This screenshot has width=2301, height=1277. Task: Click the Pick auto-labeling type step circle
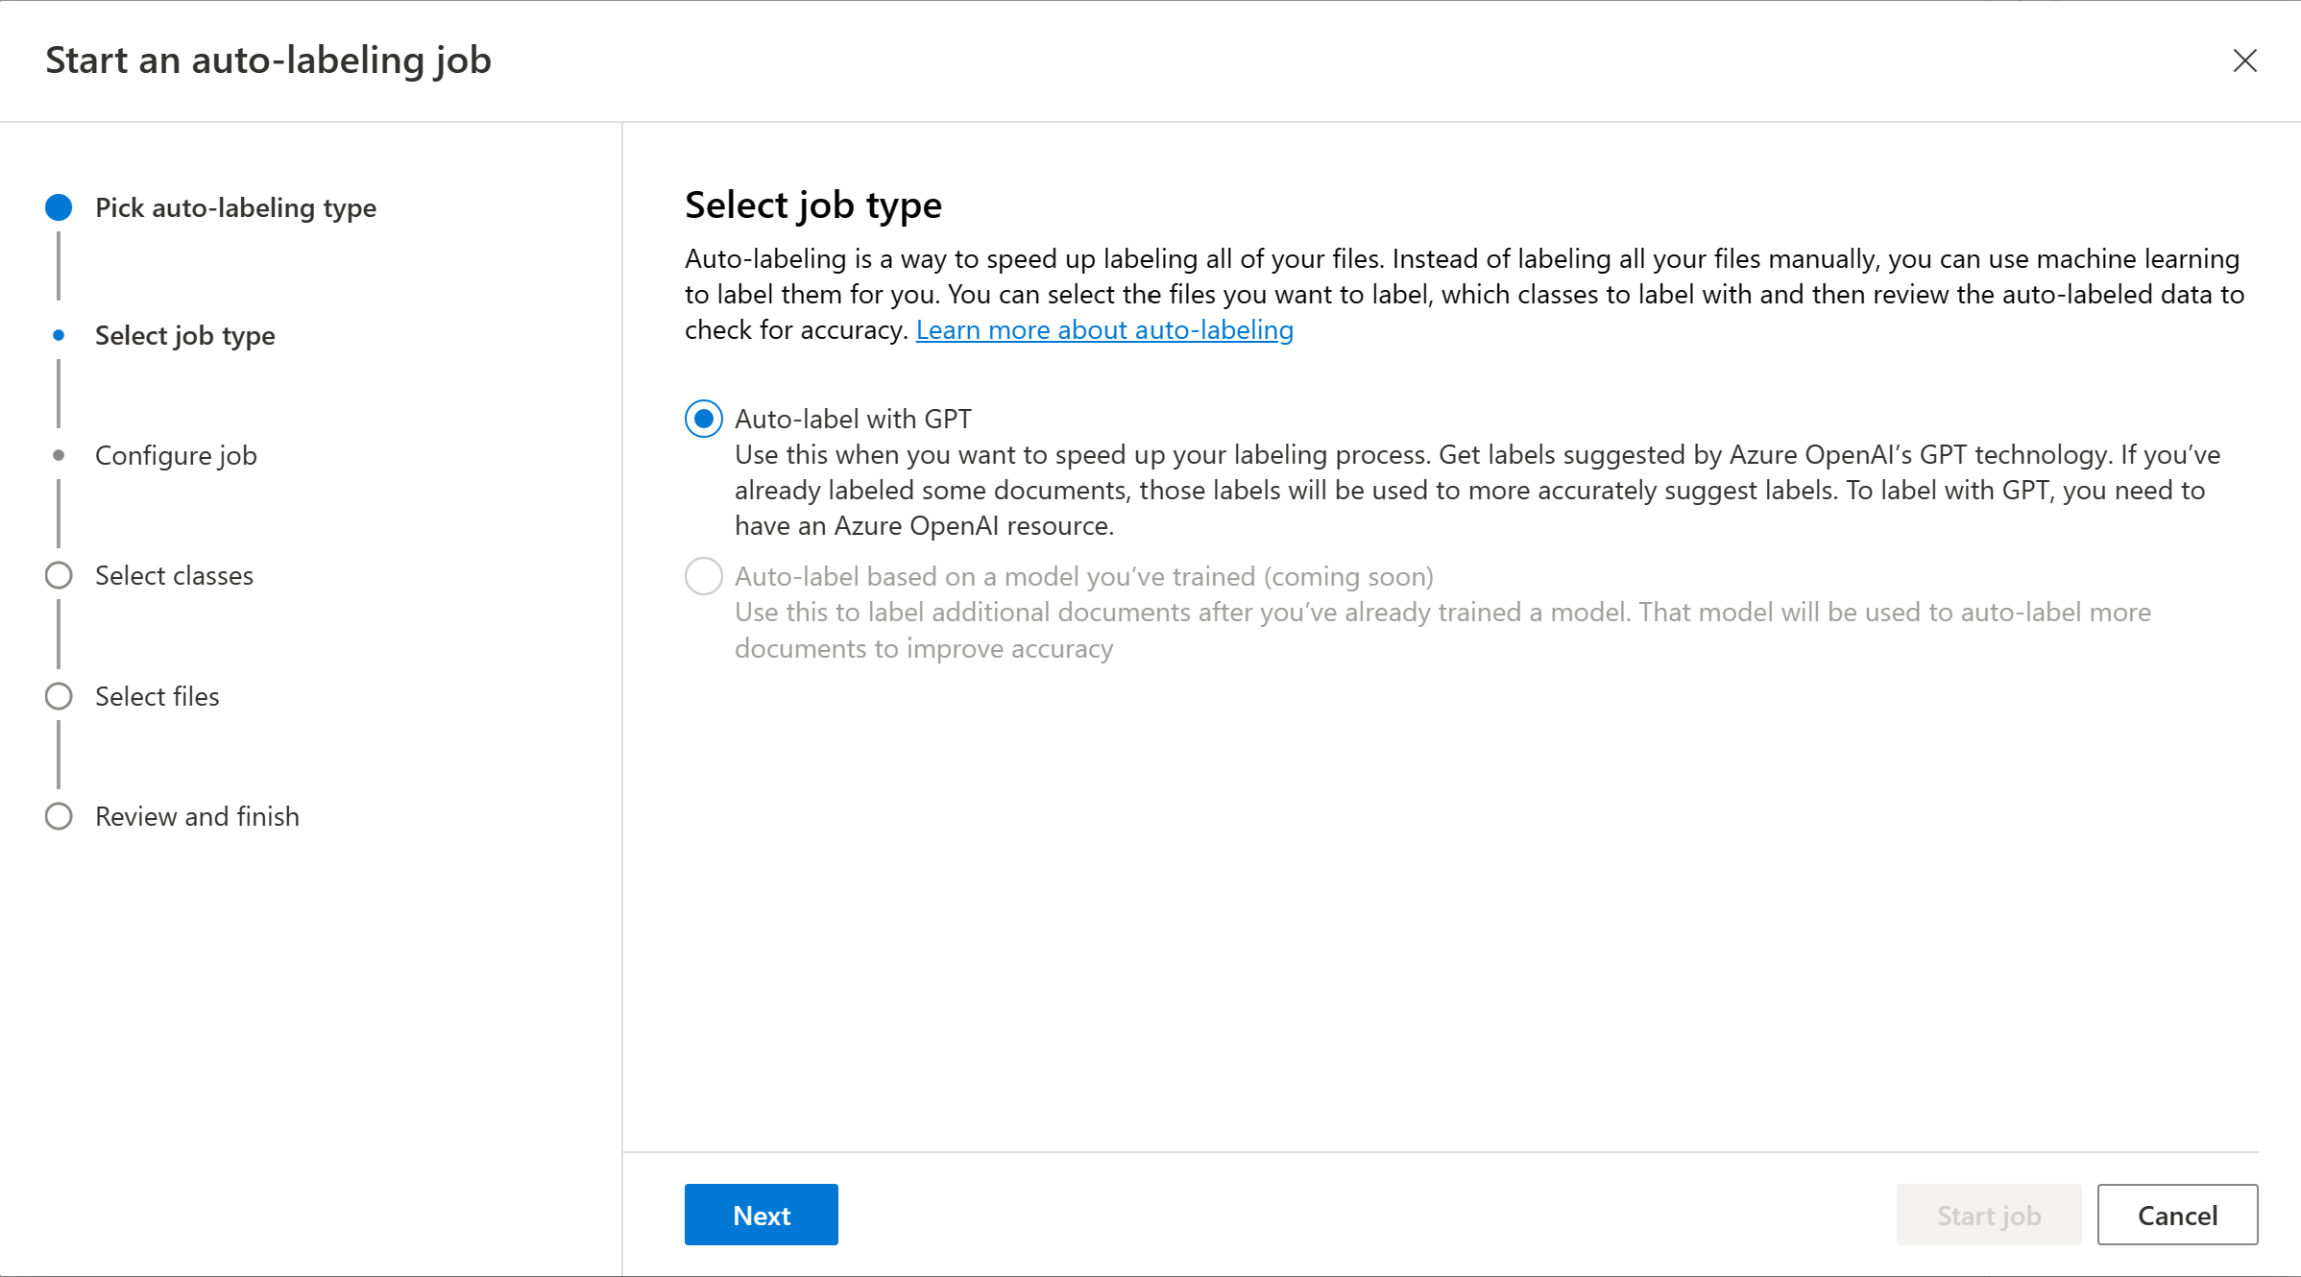click(59, 207)
